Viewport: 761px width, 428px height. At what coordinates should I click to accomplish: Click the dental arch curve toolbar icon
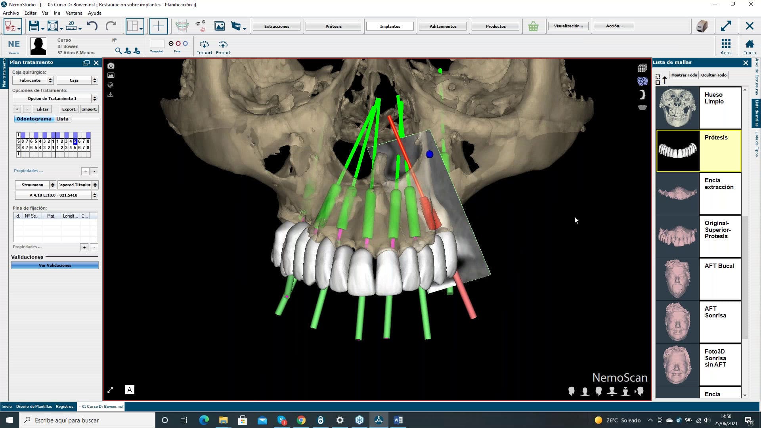(x=182, y=25)
